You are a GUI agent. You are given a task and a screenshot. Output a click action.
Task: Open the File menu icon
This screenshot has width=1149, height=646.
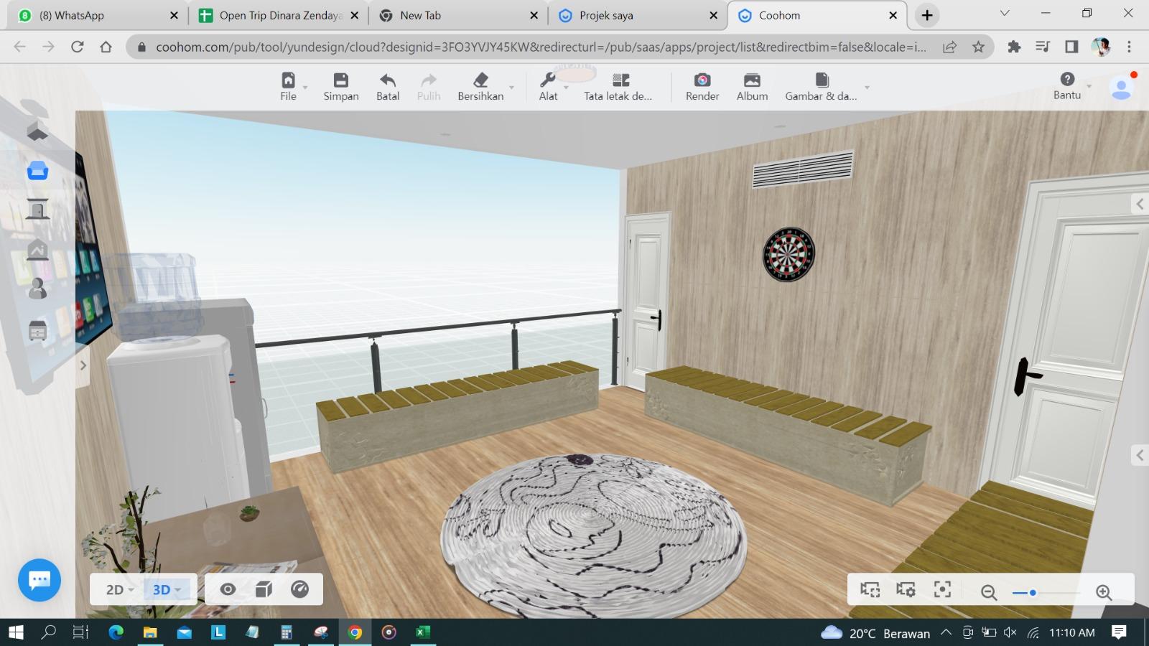288,80
